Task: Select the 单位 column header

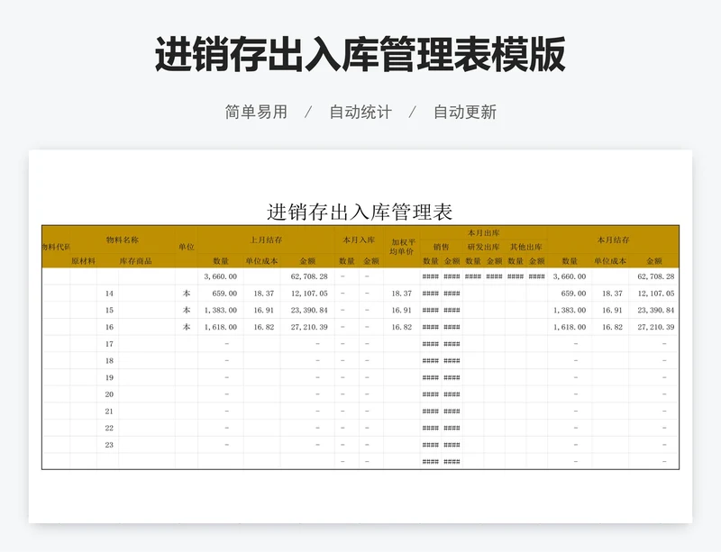Action: pos(186,247)
